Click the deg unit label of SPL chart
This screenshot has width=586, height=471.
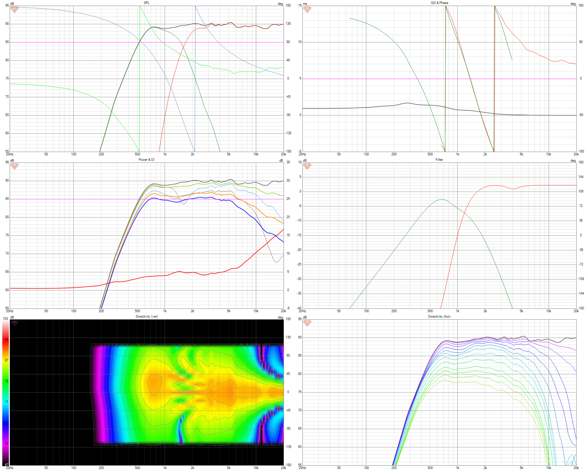tap(280, 4)
